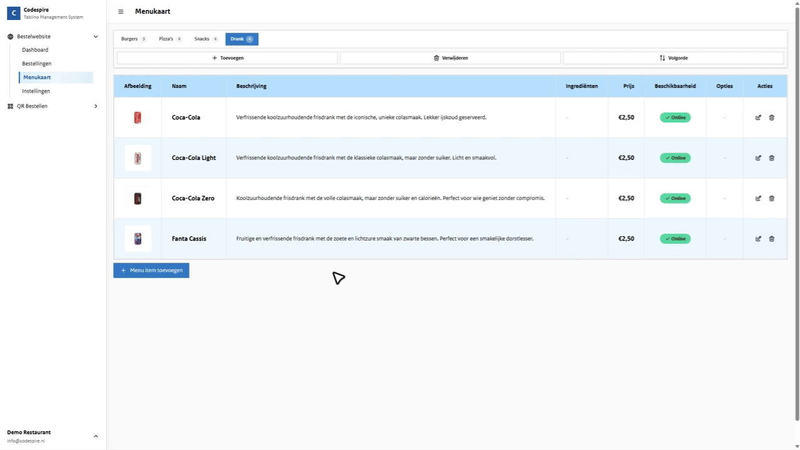Toggle the Online status of Coca-Cola
Viewport: 800px width, 450px height.
[674, 117]
